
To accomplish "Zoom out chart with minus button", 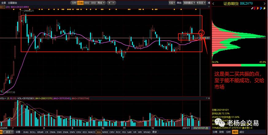I will [114, 3].
